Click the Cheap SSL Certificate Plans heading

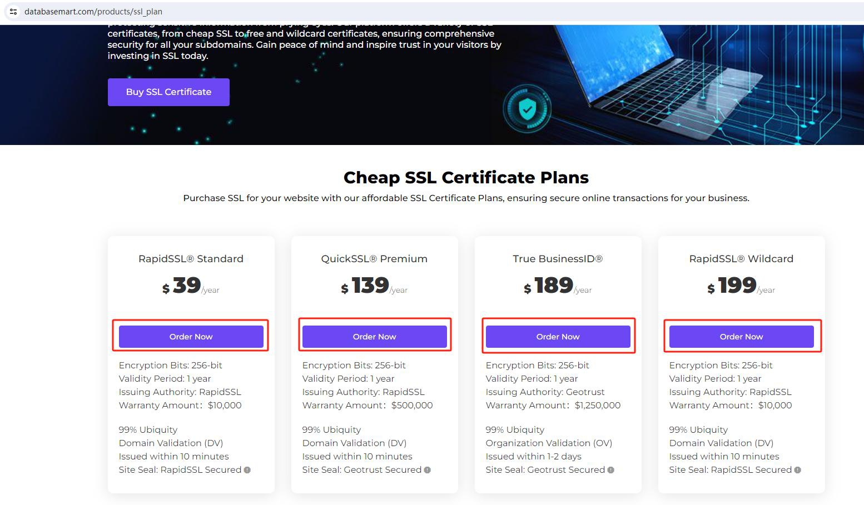pyautogui.click(x=466, y=177)
